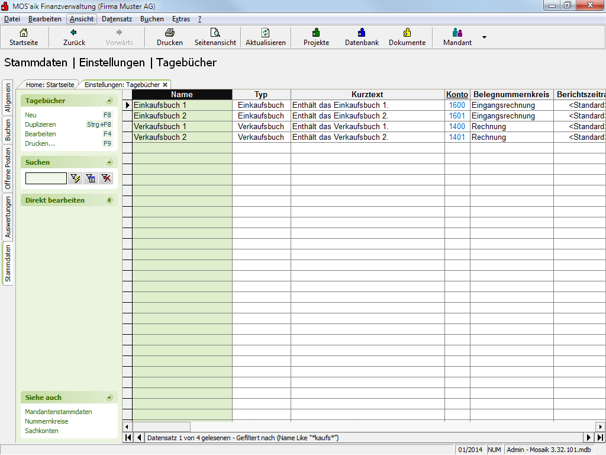Expand the Direkt bearbeiten section
The width and height of the screenshot is (606, 455).
(109, 200)
